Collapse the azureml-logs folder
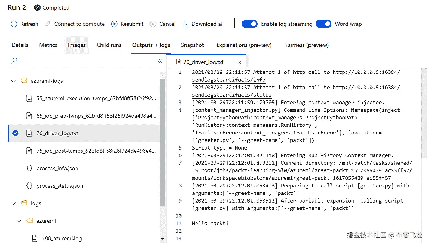 [13, 81]
